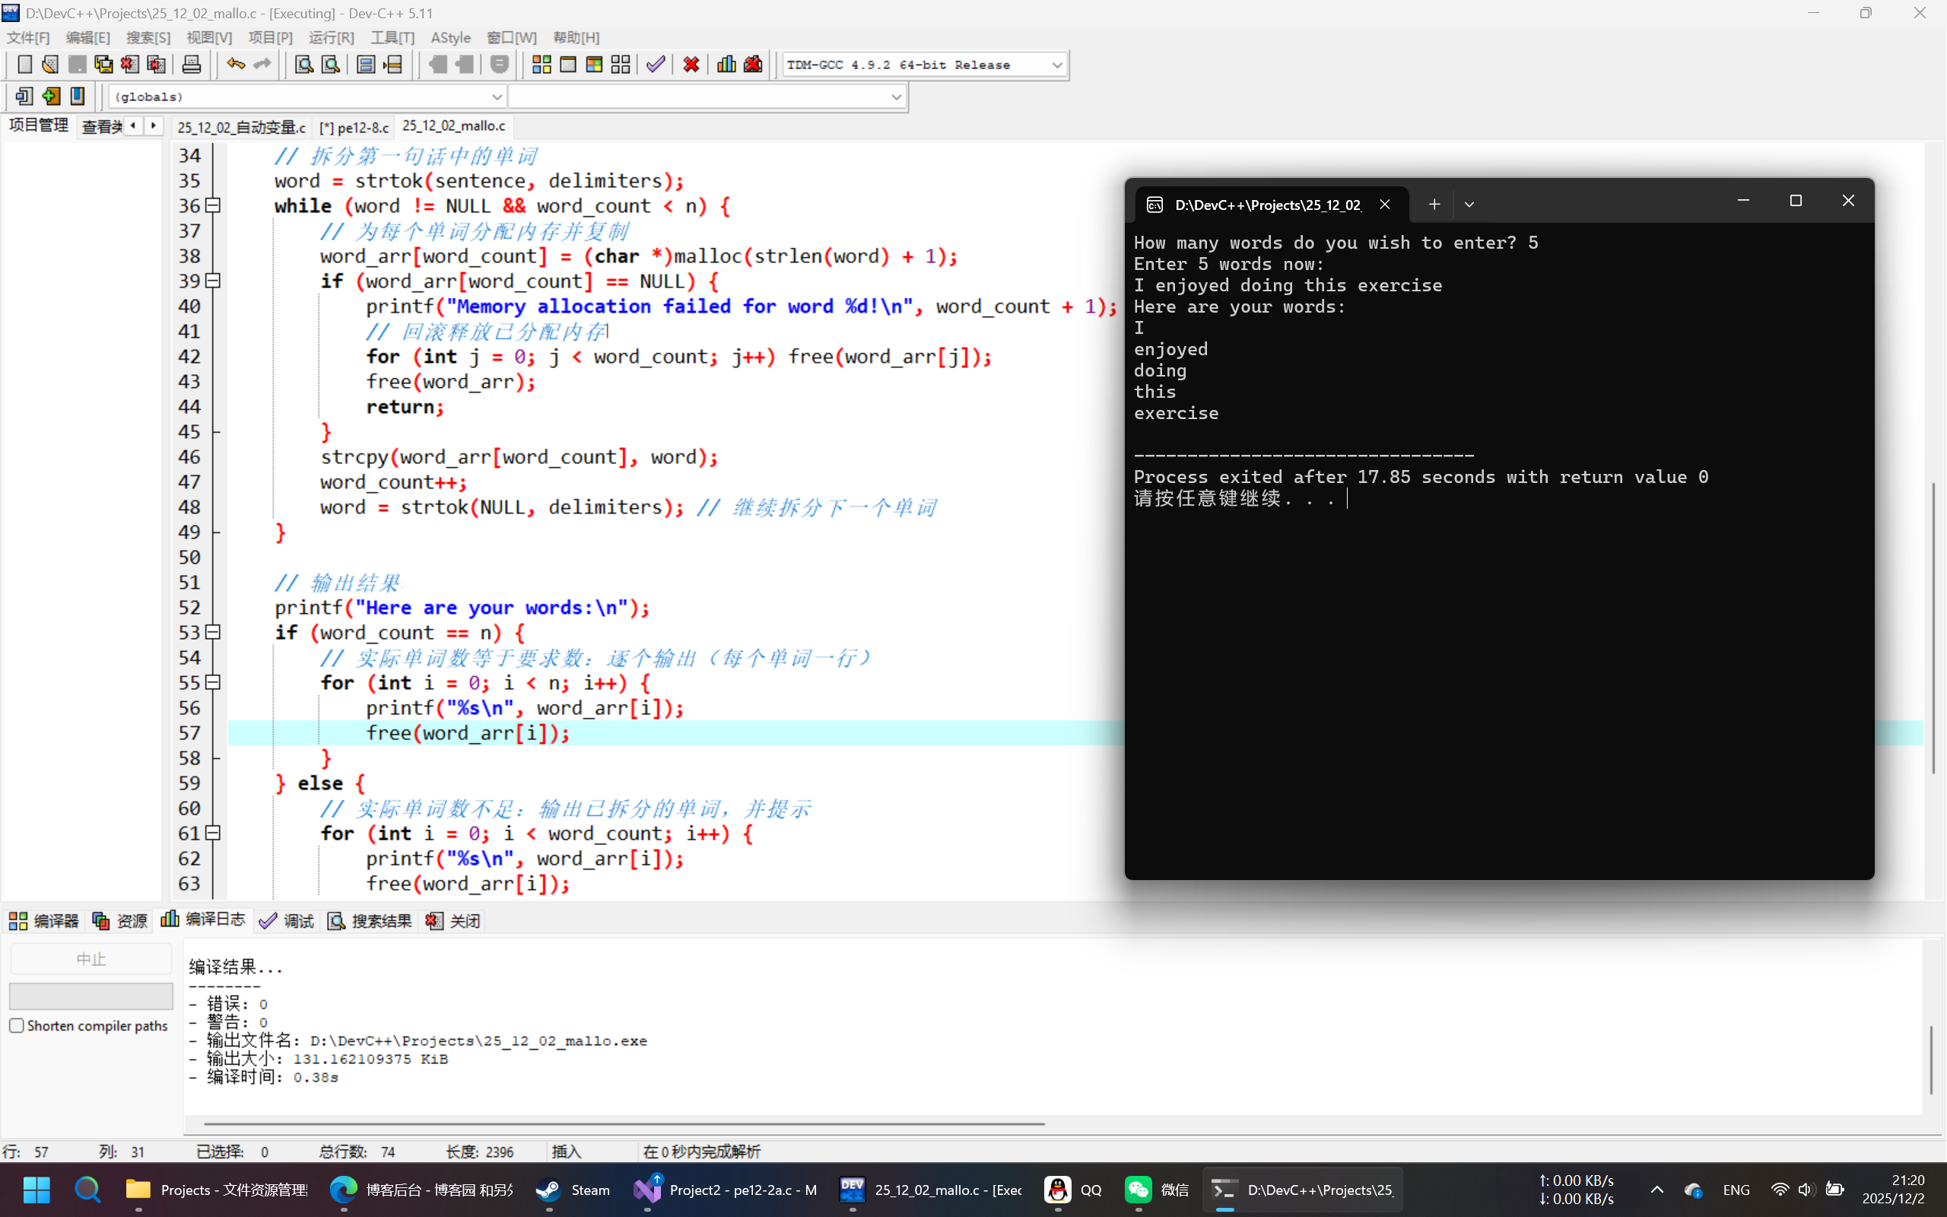Collapse the while loop fold at line 36

pos(213,206)
